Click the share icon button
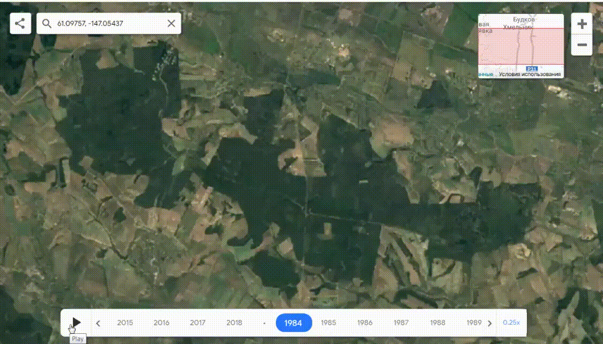Viewport: 603px width, 344px height. (20, 24)
